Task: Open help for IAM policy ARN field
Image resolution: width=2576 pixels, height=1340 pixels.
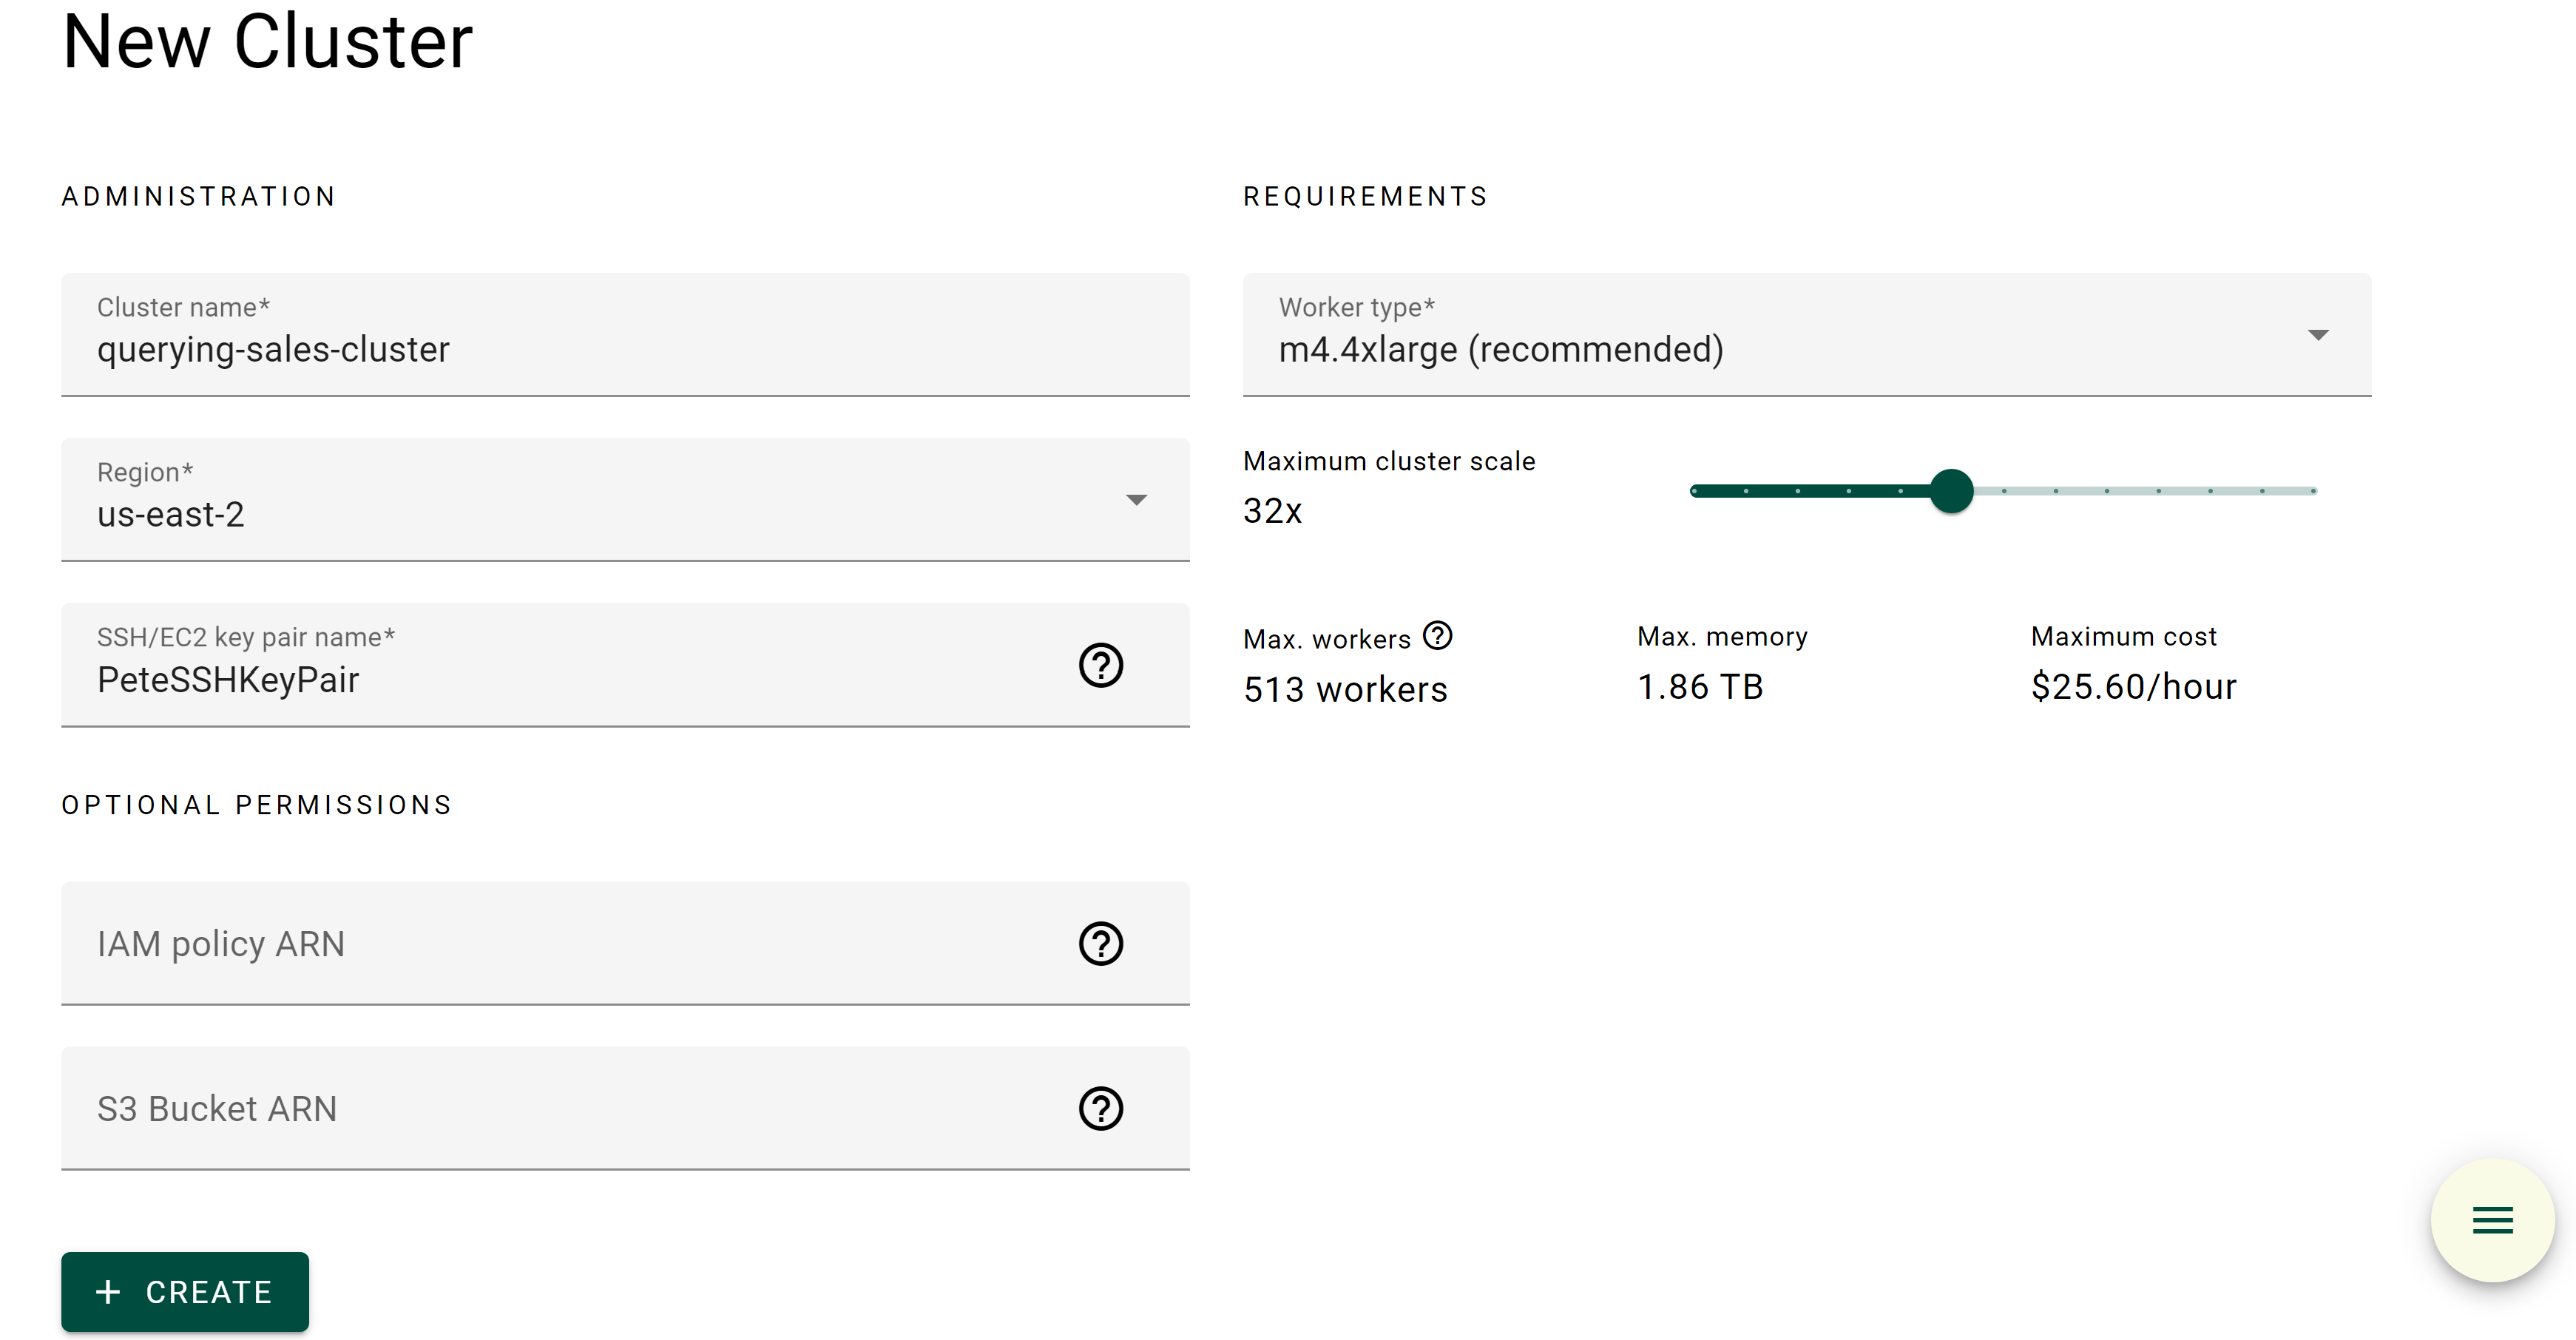Action: pyautogui.click(x=1100, y=943)
